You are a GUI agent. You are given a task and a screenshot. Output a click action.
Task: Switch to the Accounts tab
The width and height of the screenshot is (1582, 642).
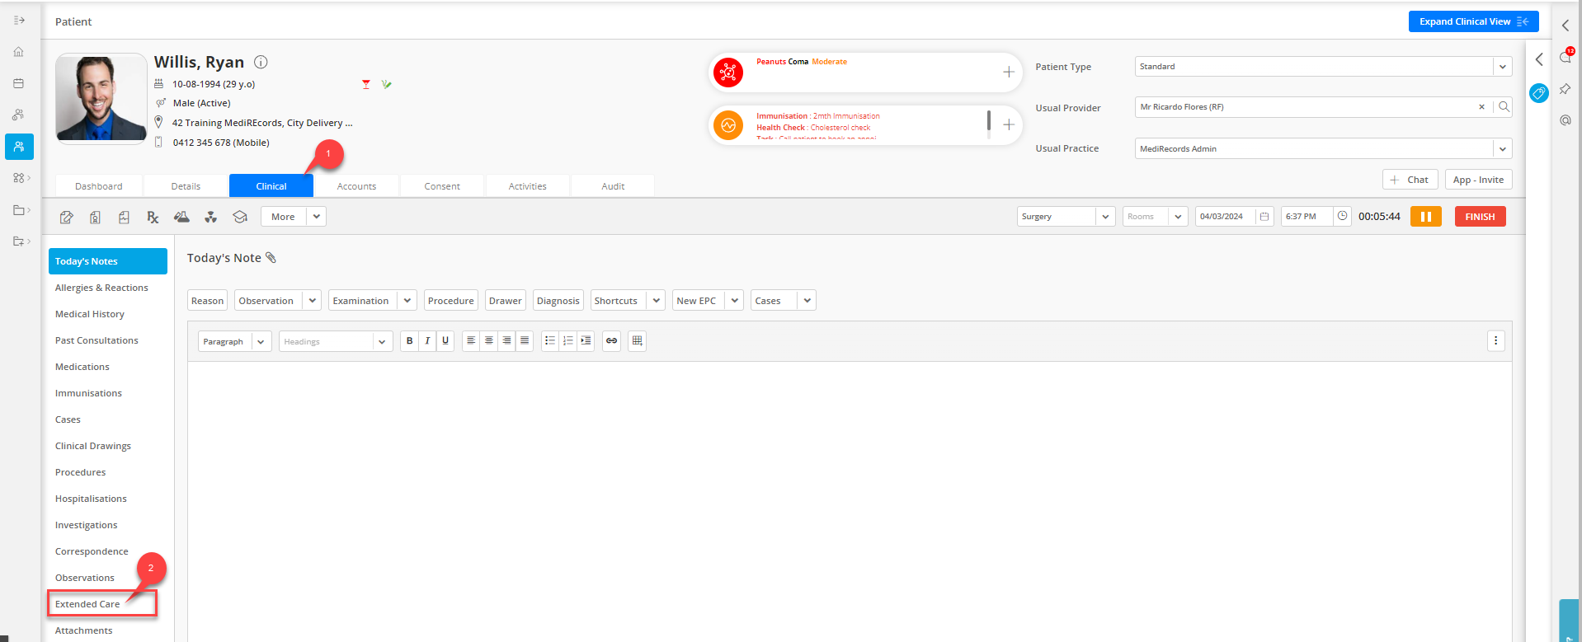point(356,186)
